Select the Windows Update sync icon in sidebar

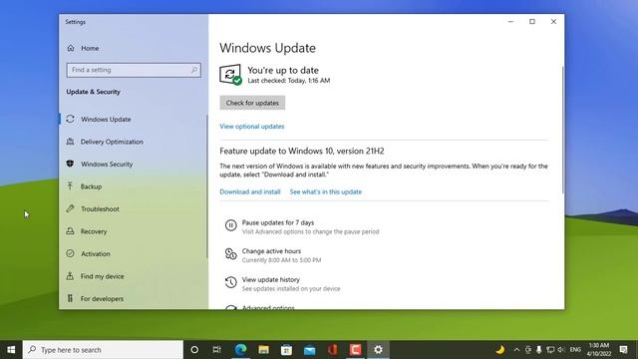[70, 119]
